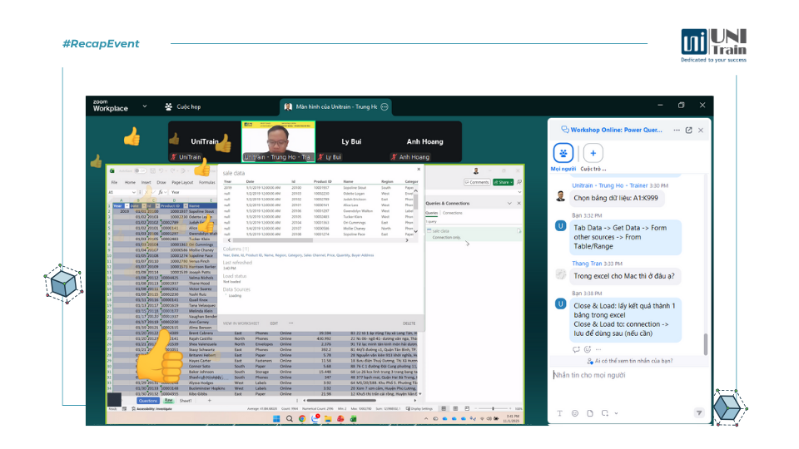Open the Formulas ribbon tab
Screen dimensions: 799x449
click(207, 182)
